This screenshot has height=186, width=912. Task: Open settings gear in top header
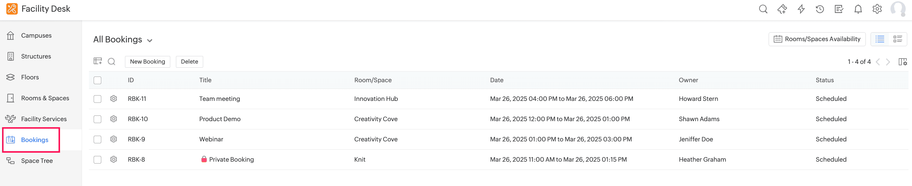(877, 9)
